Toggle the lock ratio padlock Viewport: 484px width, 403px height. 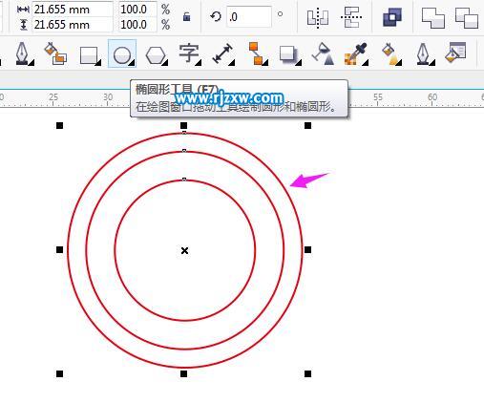(x=187, y=16)
